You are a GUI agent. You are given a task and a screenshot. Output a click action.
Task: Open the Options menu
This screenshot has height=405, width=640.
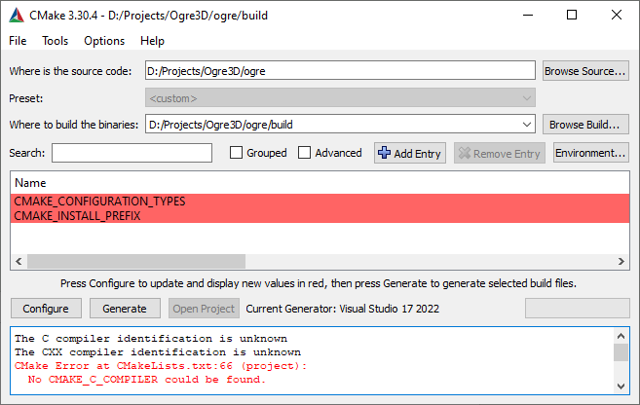(x=104, y=41)
